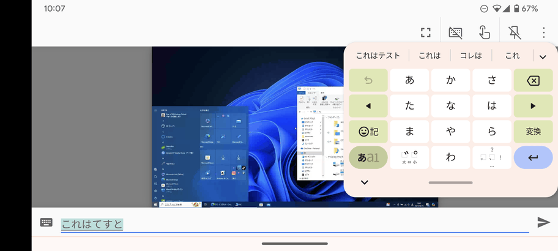Viewport: 558px width, 251px height.
Task: Open the Movies & TV tile in Start menu
Action: click(x=207, y=173)
